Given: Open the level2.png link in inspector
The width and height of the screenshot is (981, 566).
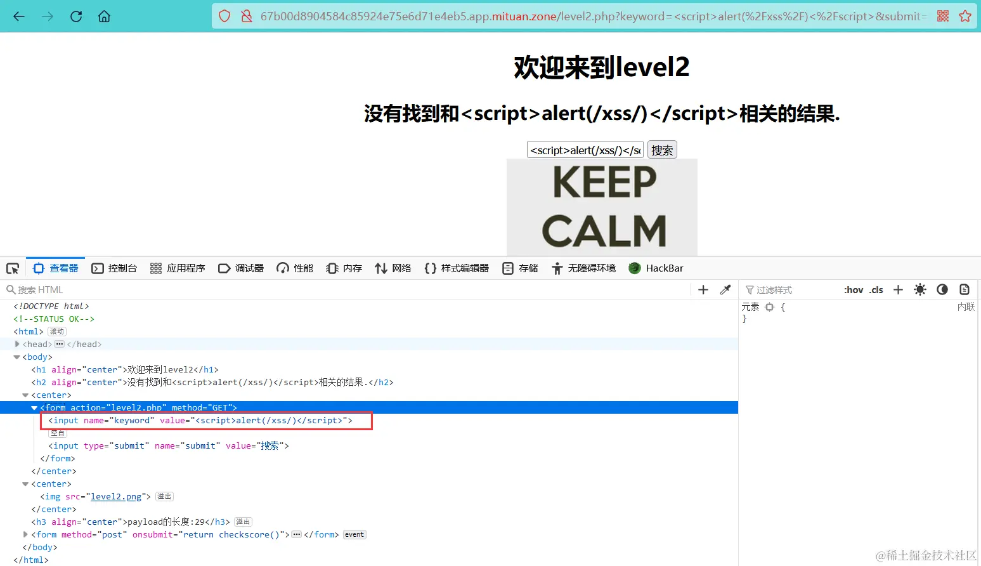Looking at the screenshot, I should [115, 496].
